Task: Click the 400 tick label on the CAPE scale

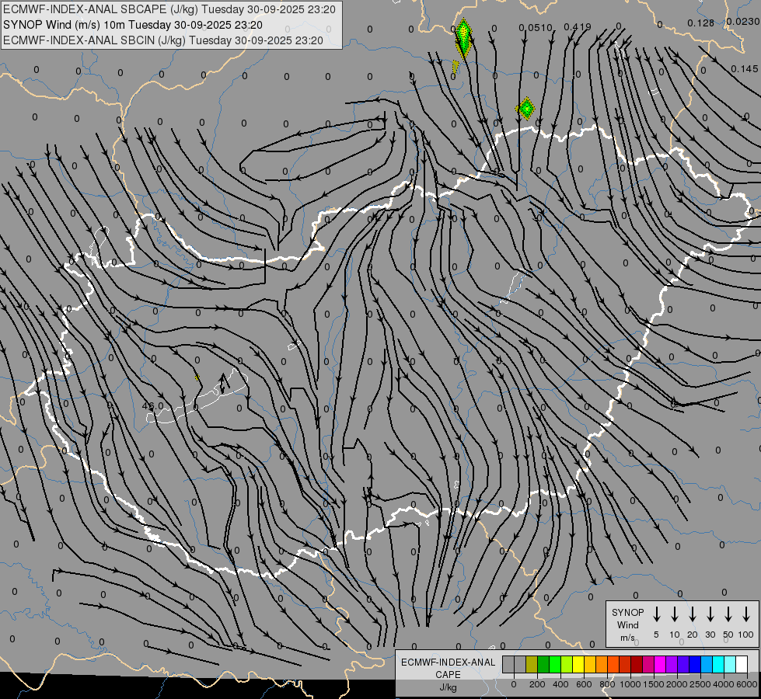Action: (x=560, y=684)
